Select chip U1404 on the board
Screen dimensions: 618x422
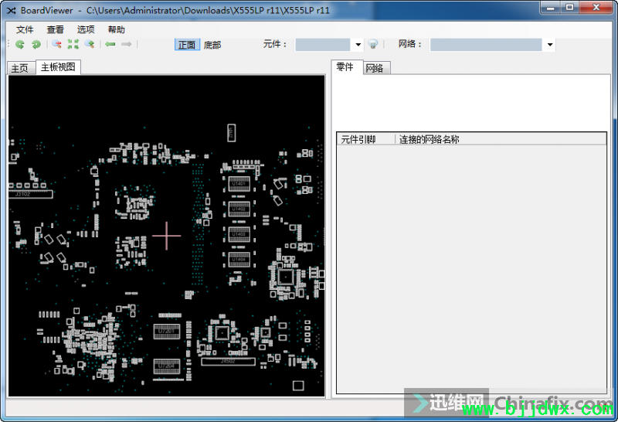coord(239,260)
